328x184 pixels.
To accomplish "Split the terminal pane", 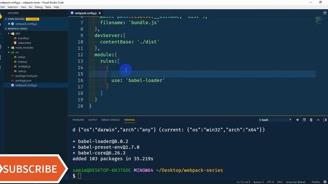I will 304,120.
